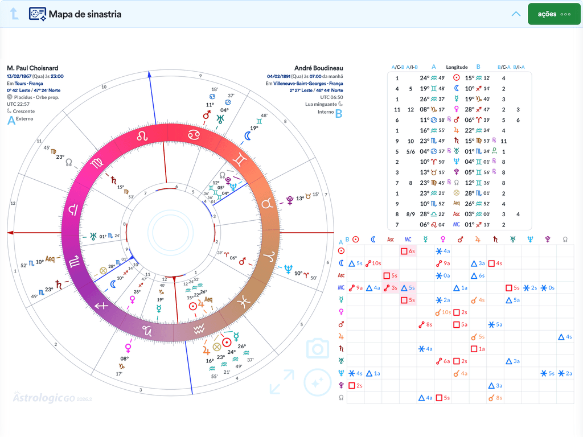This screenshot has height=437, width=583.
Task: Click the MC column header in aspect grid
Action: [408, 240]
